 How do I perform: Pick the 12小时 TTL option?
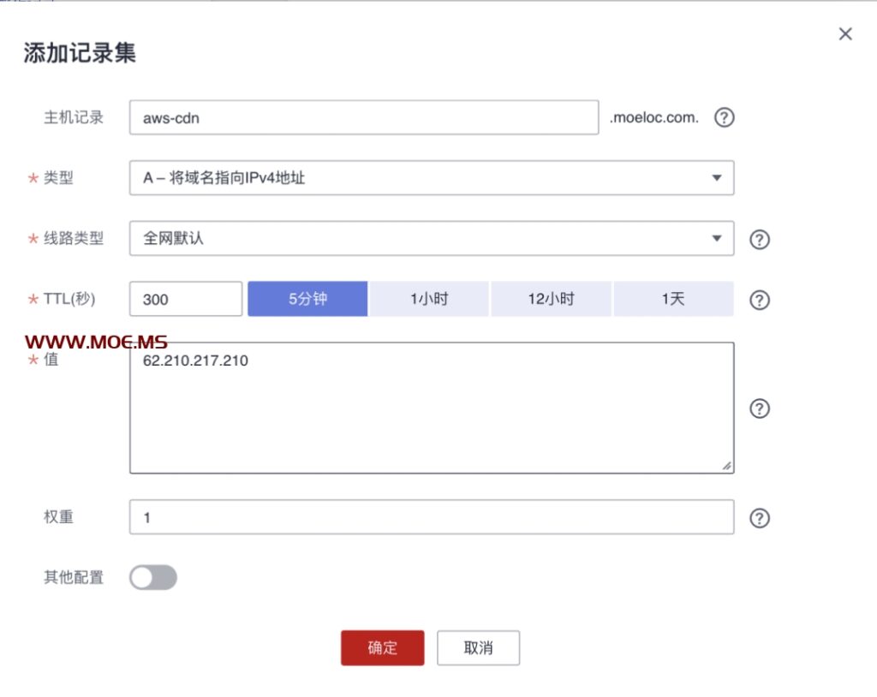tap(551, 300)
